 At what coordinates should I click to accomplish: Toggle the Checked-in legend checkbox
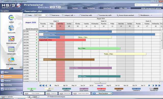[136, 89]
